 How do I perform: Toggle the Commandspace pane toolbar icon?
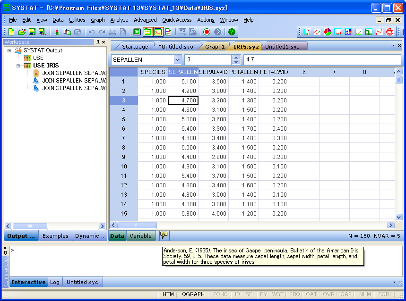158,32
